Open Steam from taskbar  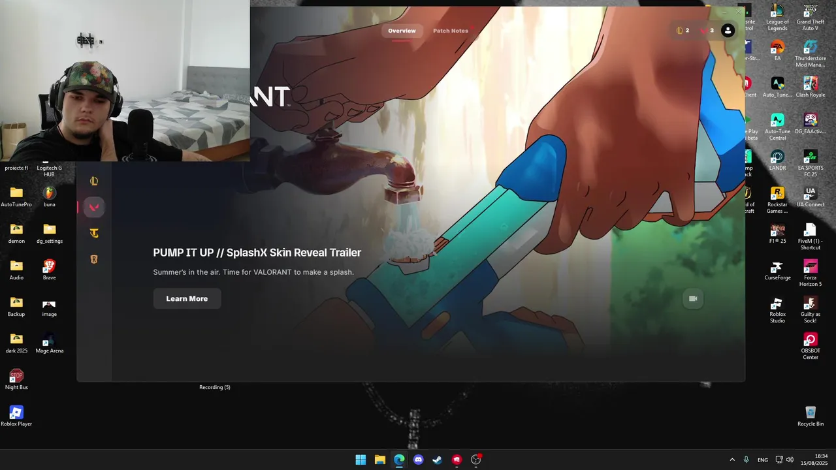[x=438, y=460]
